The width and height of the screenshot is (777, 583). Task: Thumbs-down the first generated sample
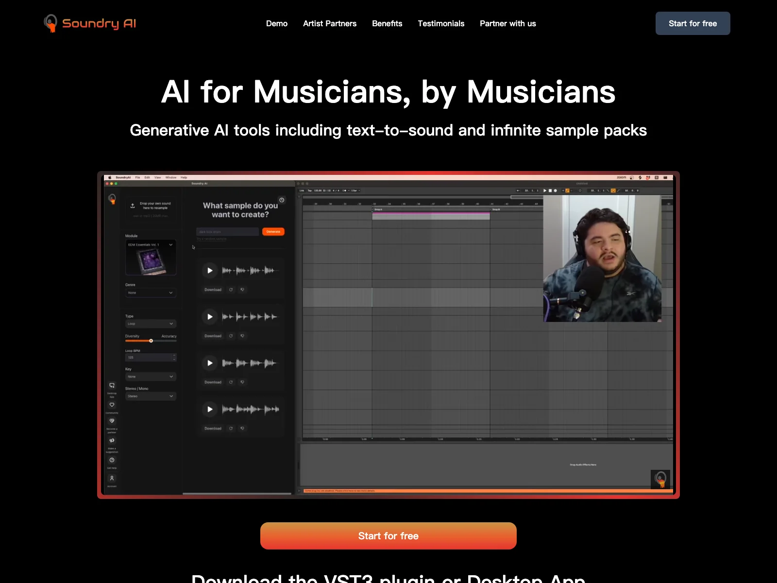tap(242, 290)
